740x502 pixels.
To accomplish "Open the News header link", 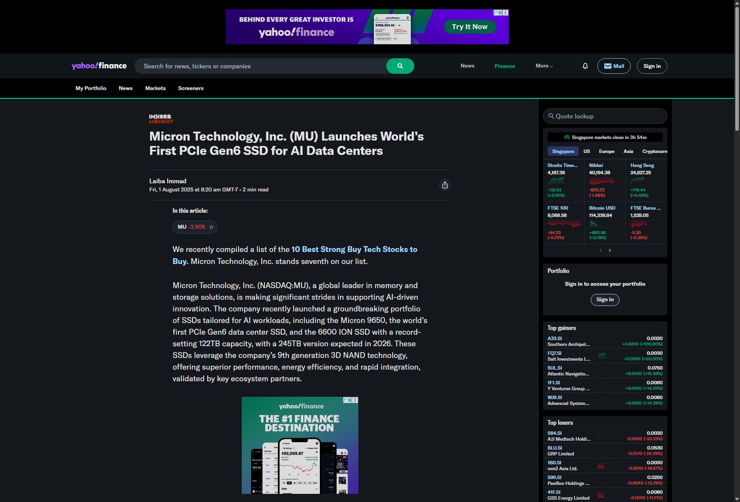I will coord(467,66).
